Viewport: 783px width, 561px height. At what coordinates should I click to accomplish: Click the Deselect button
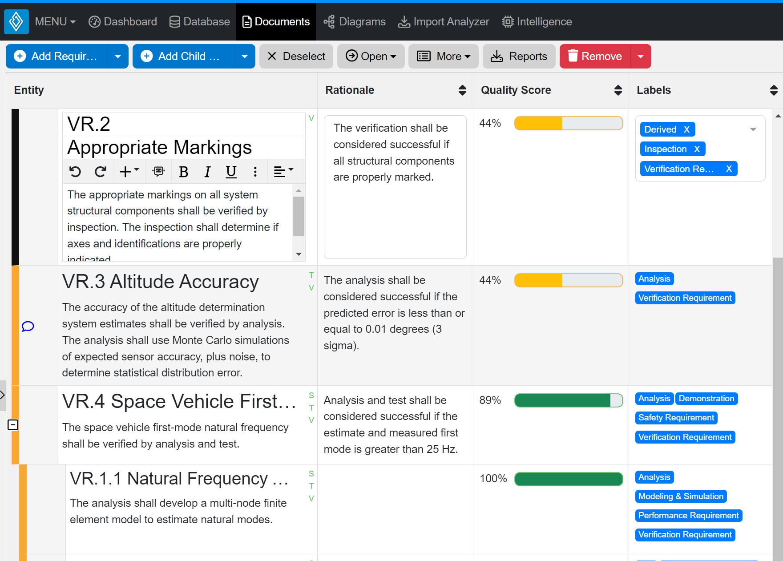click(x=296, y=56)
